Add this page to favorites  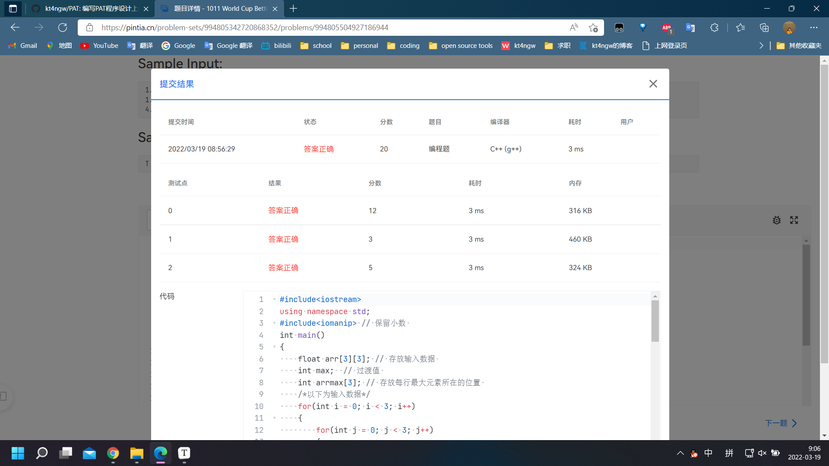[593, 28]
